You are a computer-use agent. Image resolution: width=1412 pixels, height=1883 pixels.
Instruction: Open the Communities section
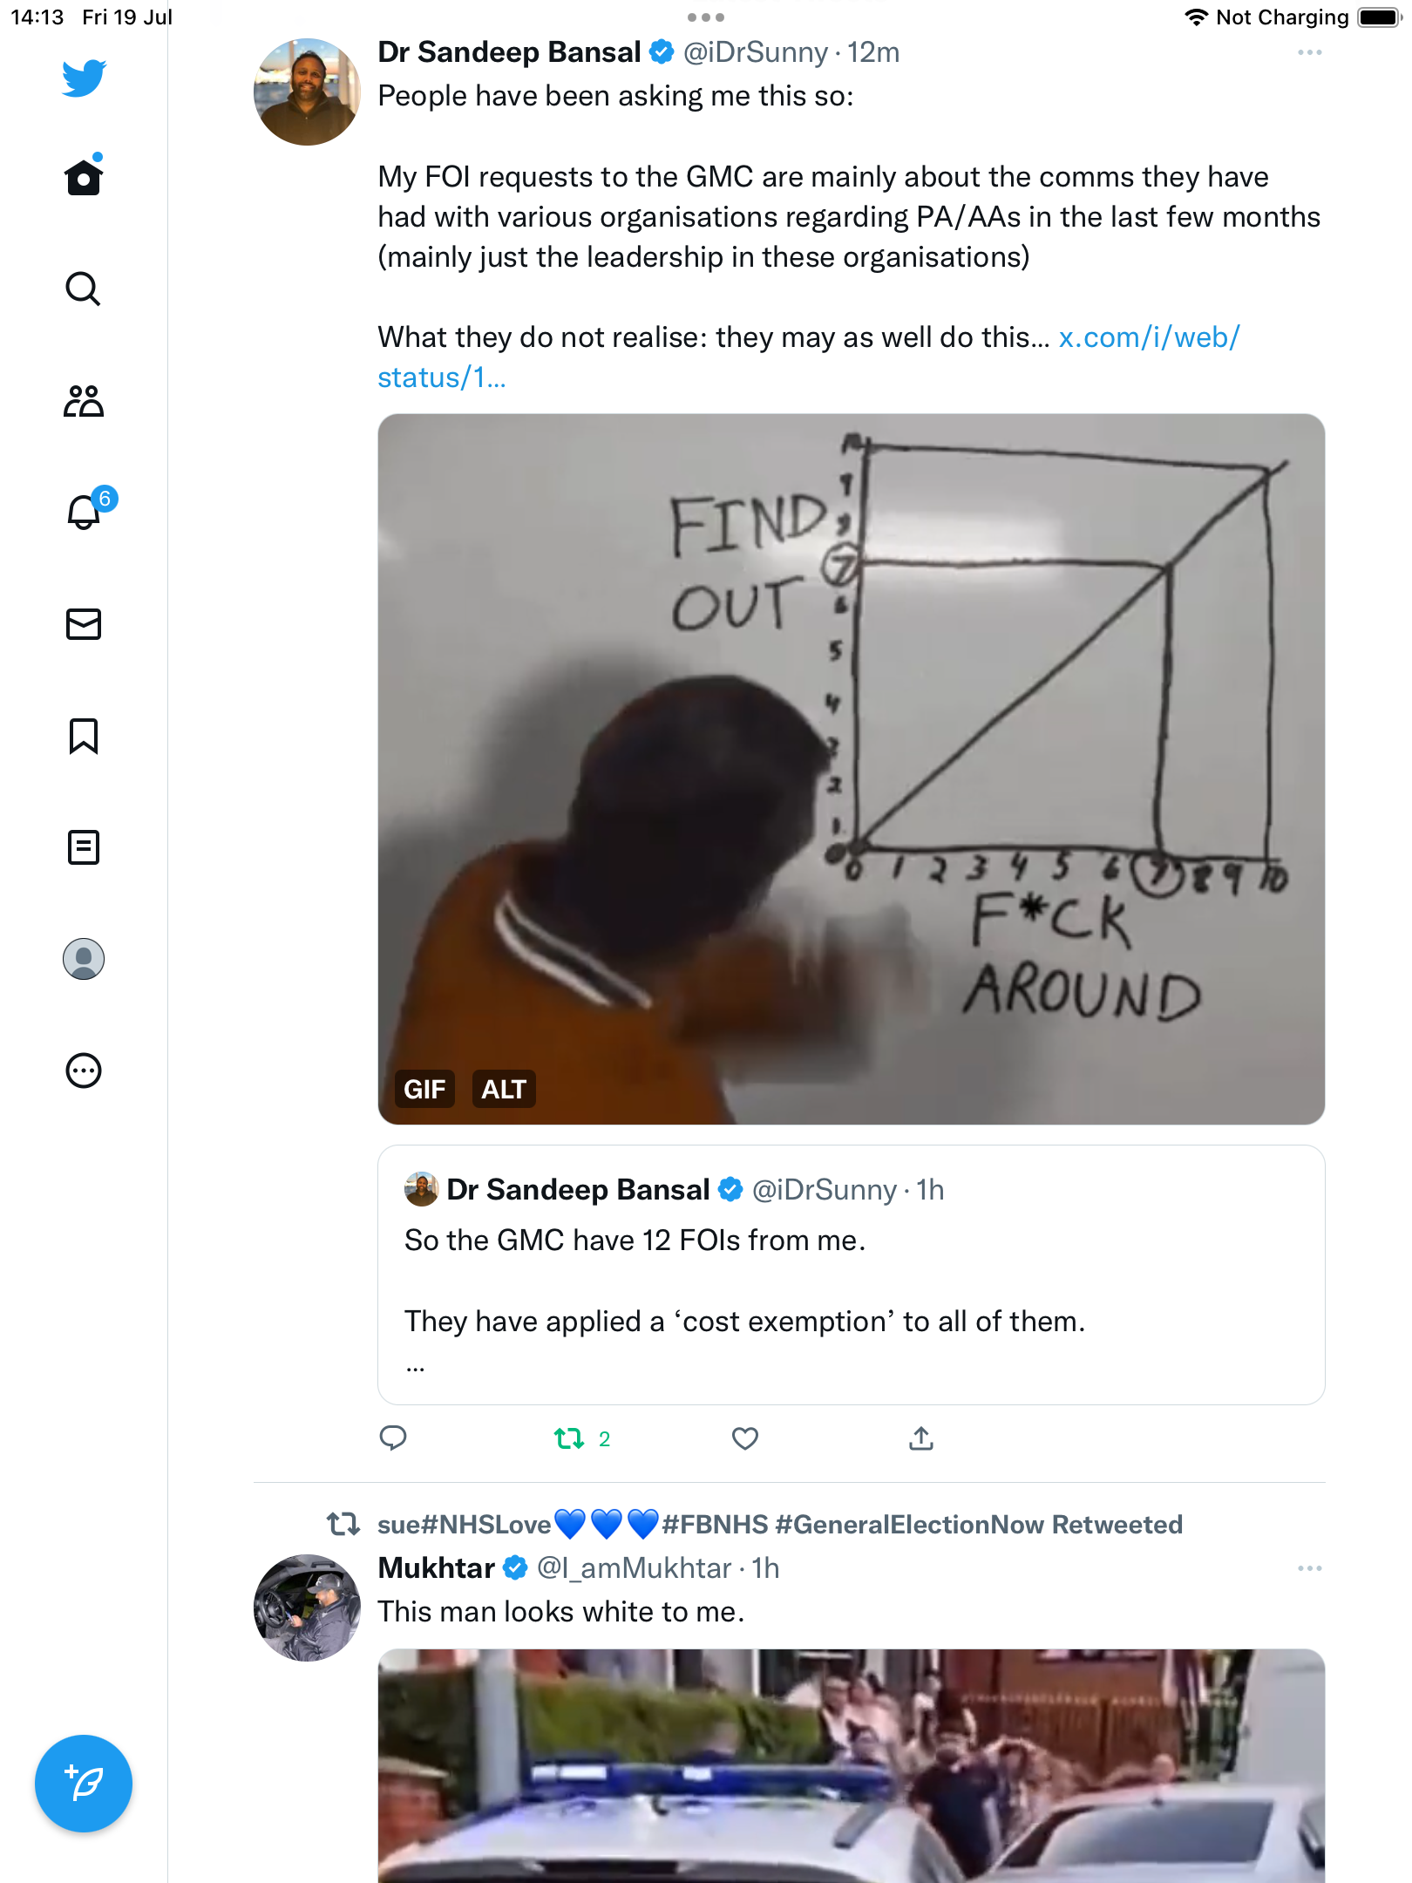pyautogui.click(x=84, y=401)
